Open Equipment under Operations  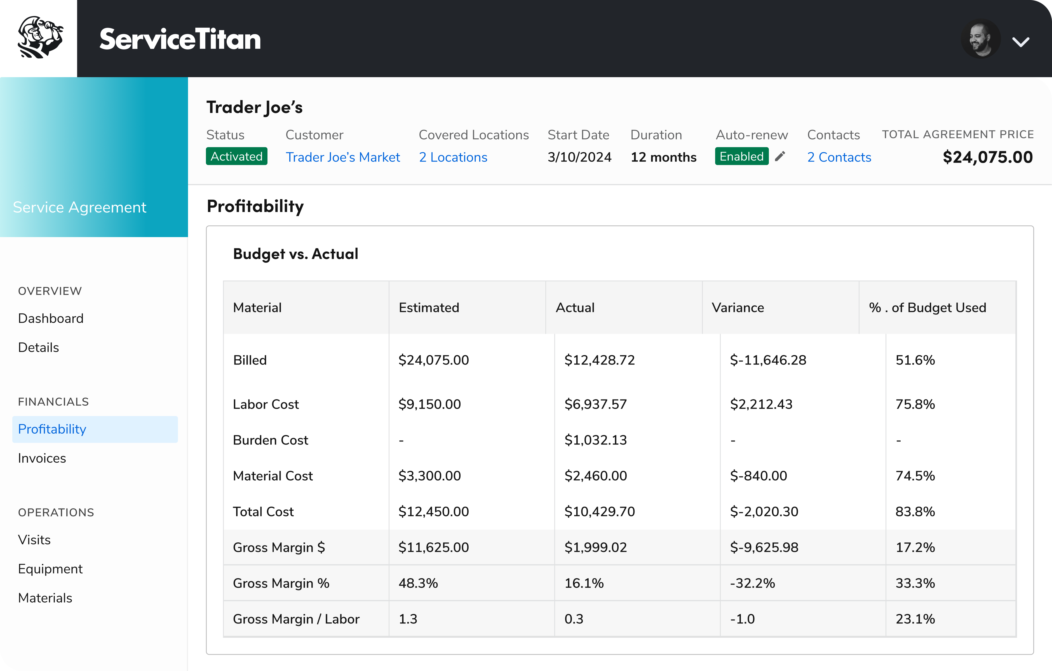50,569
